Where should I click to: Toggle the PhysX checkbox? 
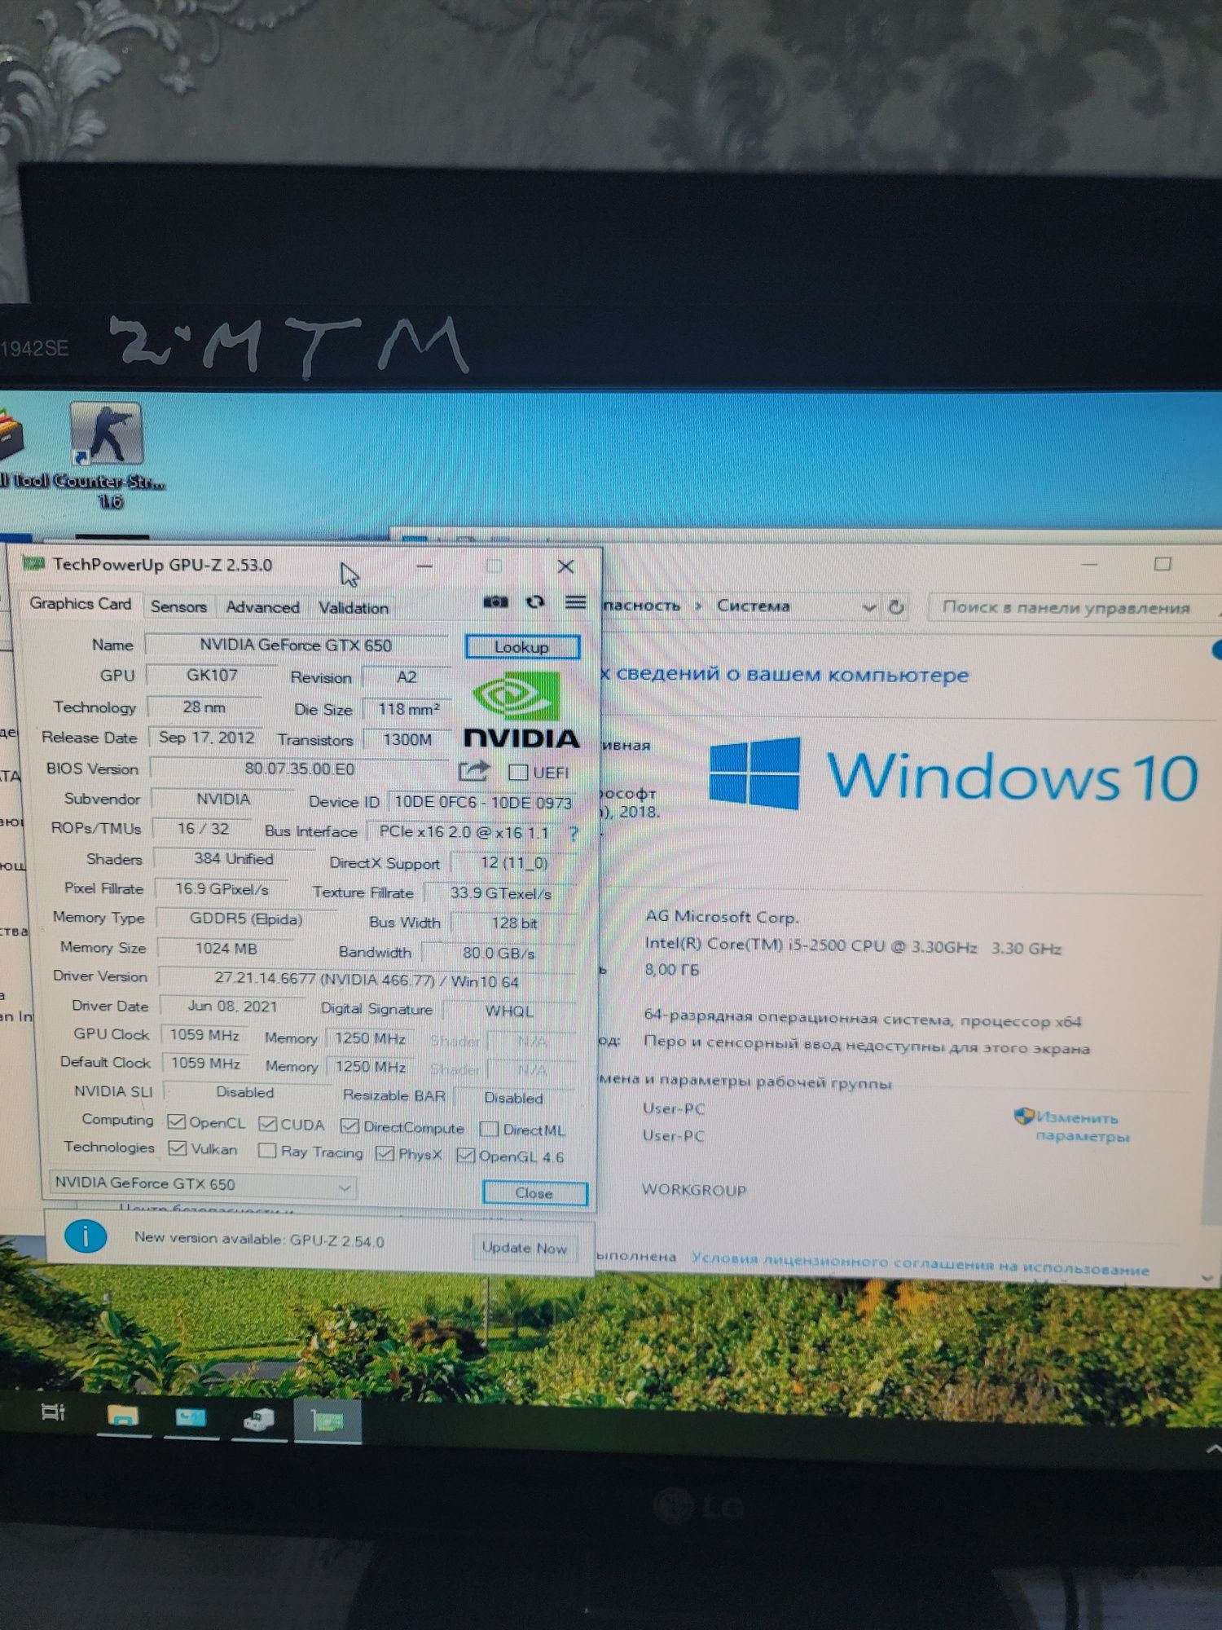[x=385, y=1153]
